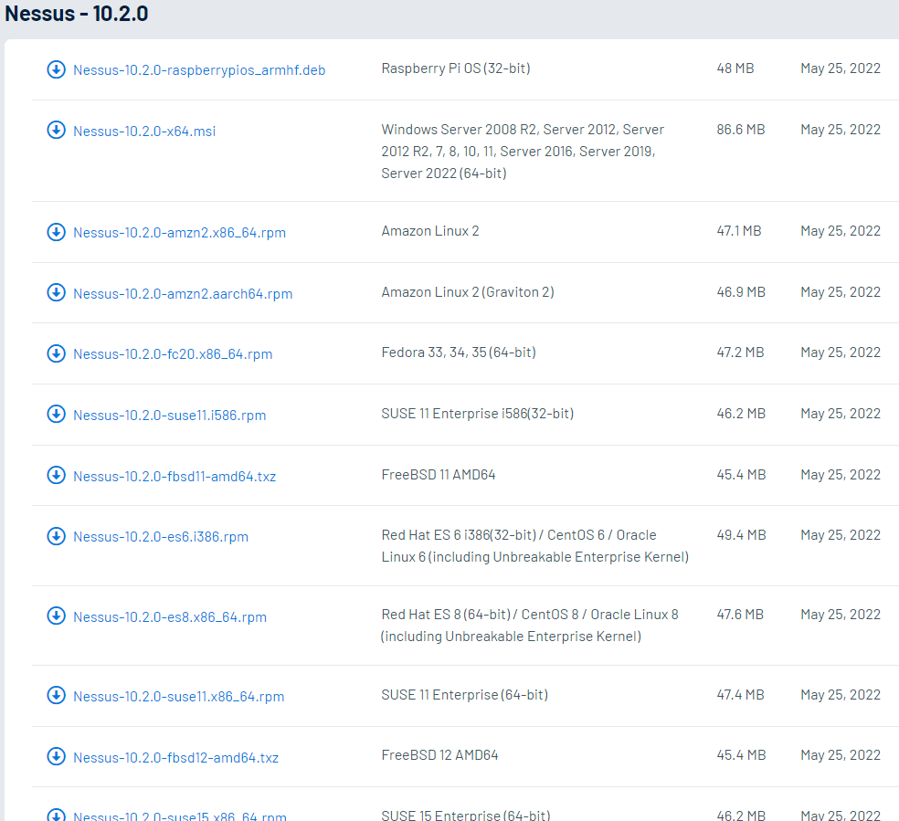Click download icon beside Nessus-10.2.0-x64.msi
The width and height of the screenshot is (899, 821).
pos(57,130)
